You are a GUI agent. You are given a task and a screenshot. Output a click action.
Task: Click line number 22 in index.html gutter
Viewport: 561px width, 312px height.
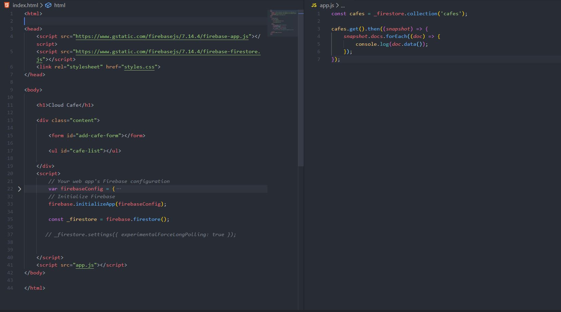tap(10, 189)
